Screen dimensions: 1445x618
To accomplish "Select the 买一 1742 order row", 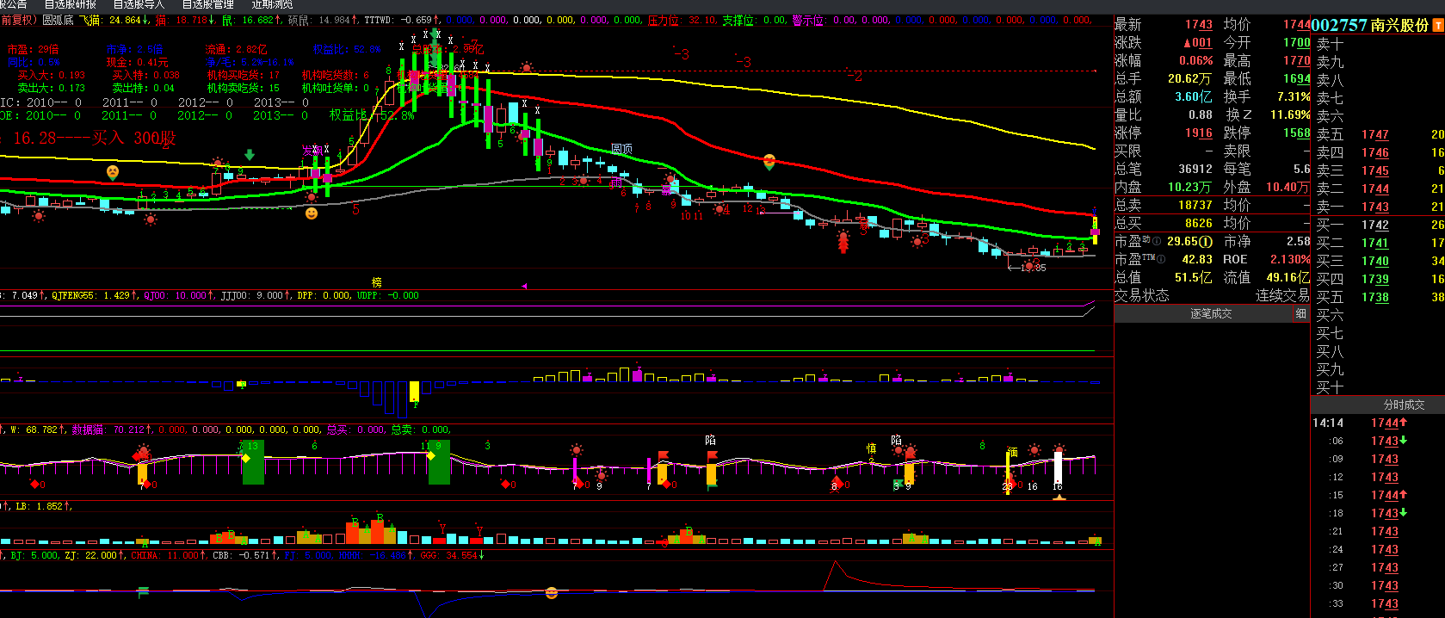I will (x=1380, y=225).
